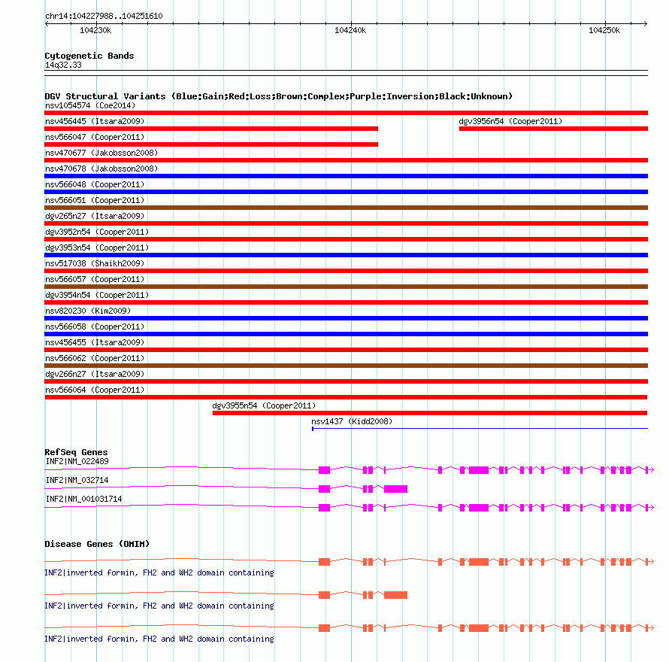Click the 14q32.33 band label
The height and width of the screenshot is (662, 669).
click(x=63, y=65)
